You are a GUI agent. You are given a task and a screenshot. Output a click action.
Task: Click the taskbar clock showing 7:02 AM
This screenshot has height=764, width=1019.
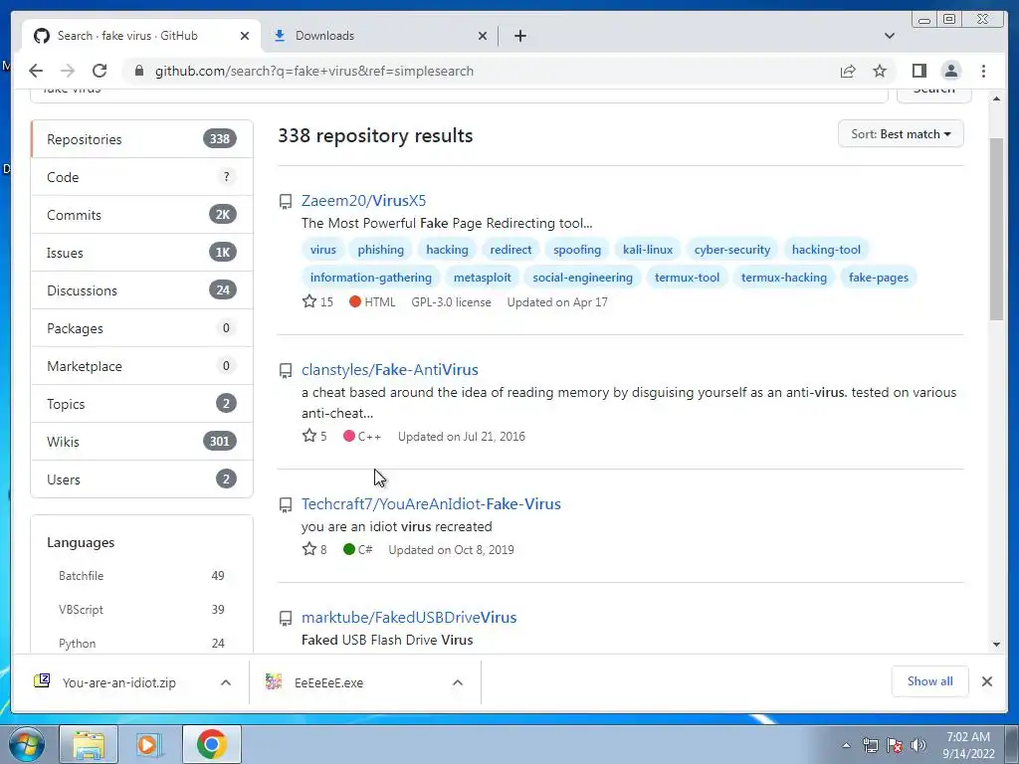968,745
